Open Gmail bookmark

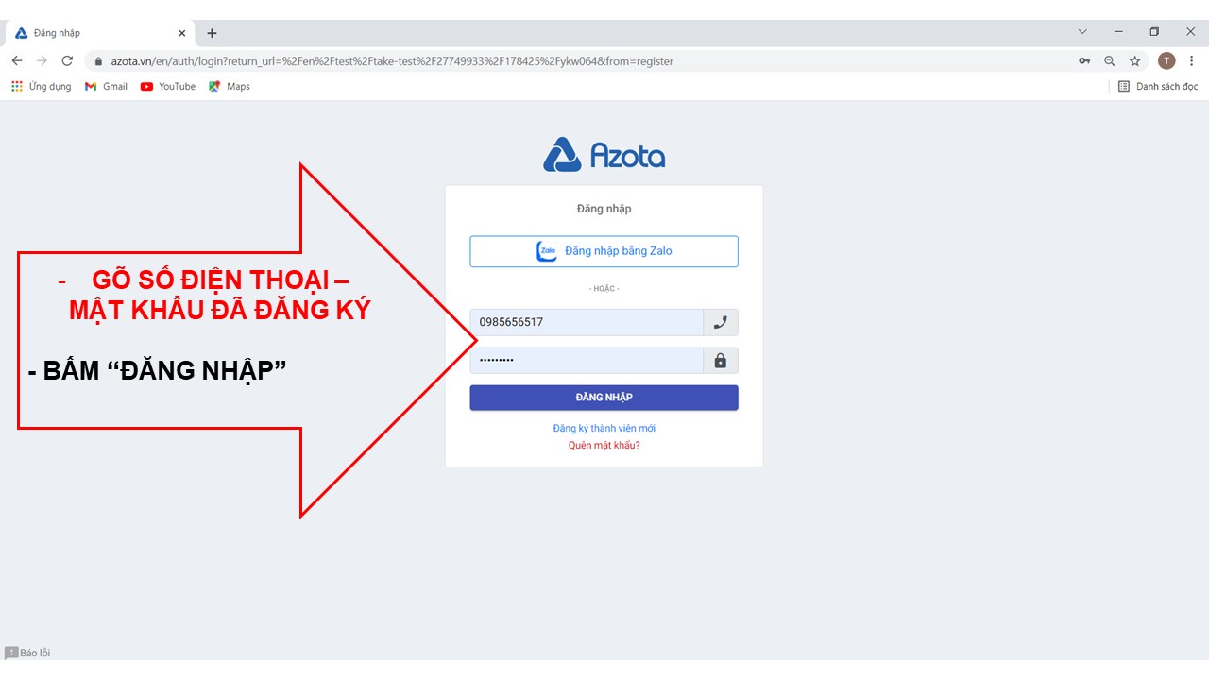pos(106,86)
